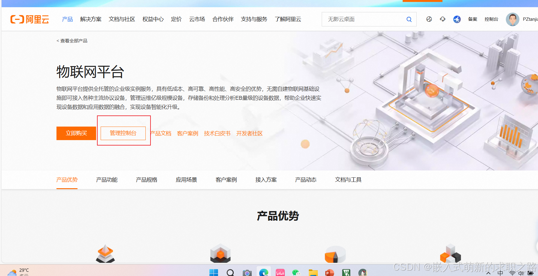Select the 产品优势 tab
The width and height of the screenshot is (538, 276).
click(67, 180)
